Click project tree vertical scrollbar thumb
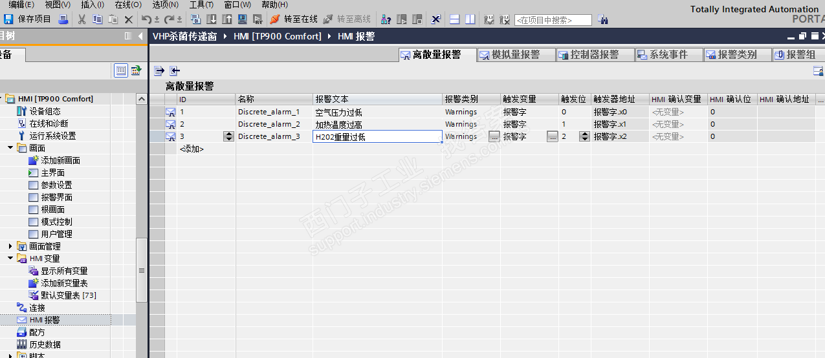The image size is (825, 358). 142,270
